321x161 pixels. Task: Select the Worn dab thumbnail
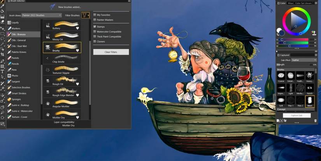click(x=310, y=101)
